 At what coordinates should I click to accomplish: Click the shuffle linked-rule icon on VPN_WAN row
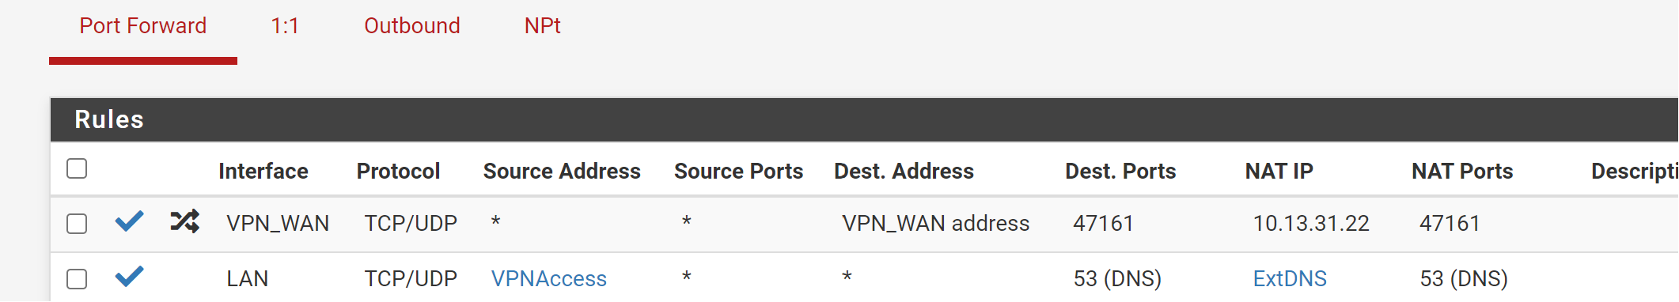pos(184,221)
